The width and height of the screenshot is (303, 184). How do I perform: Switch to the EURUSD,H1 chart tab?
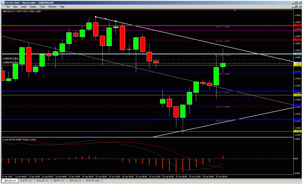(42, 181)
